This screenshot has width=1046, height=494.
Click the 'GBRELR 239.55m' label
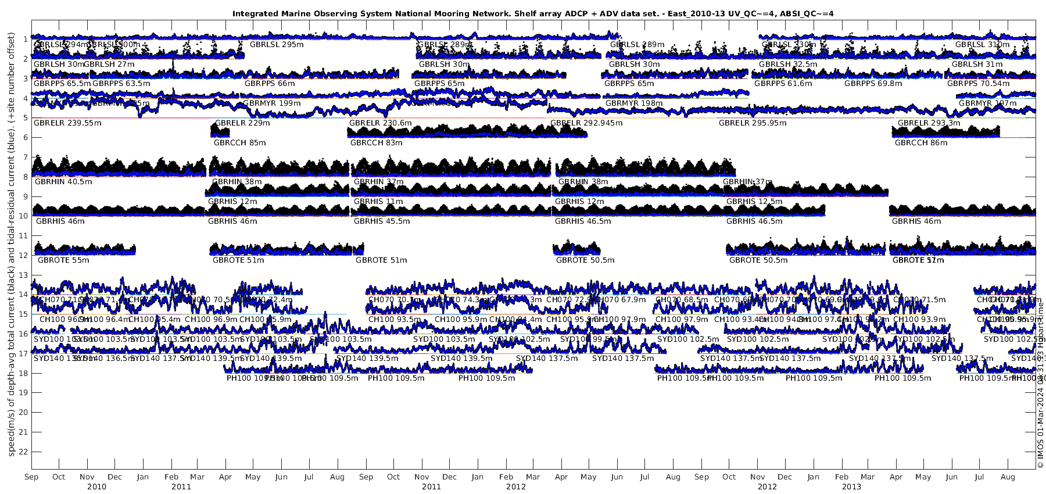[x=67, y=123]
